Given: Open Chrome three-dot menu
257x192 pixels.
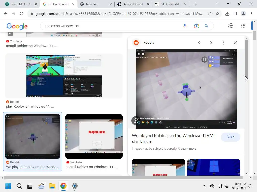Looking at the screenshot, I should (251, 14).
